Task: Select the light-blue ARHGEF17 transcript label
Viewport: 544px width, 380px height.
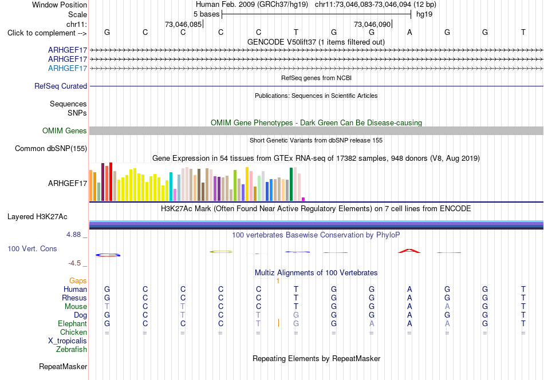Action: click(x=68, y=68)
